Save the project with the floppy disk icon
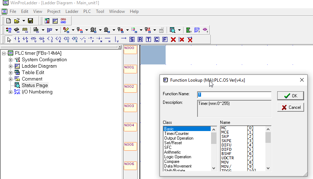The height and width of the screenshot is (179, 313). [30, 21]
